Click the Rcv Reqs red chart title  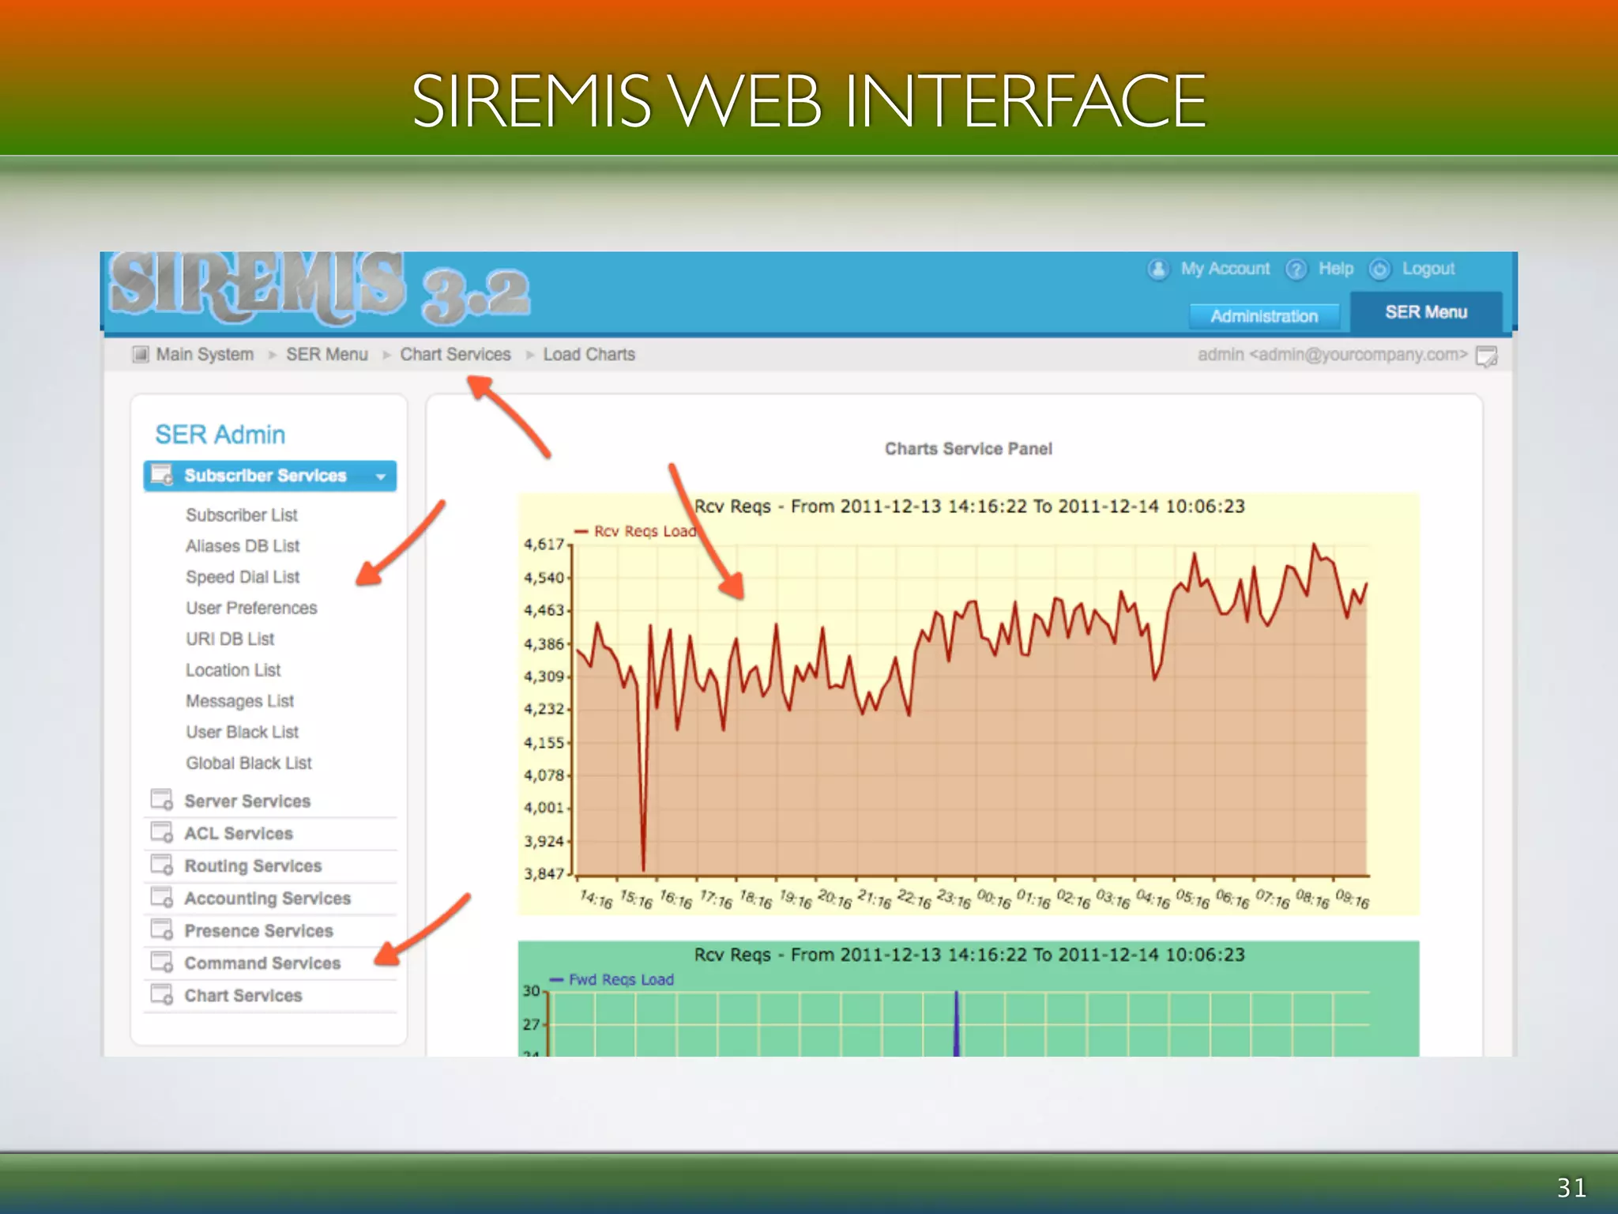(969, 506)
